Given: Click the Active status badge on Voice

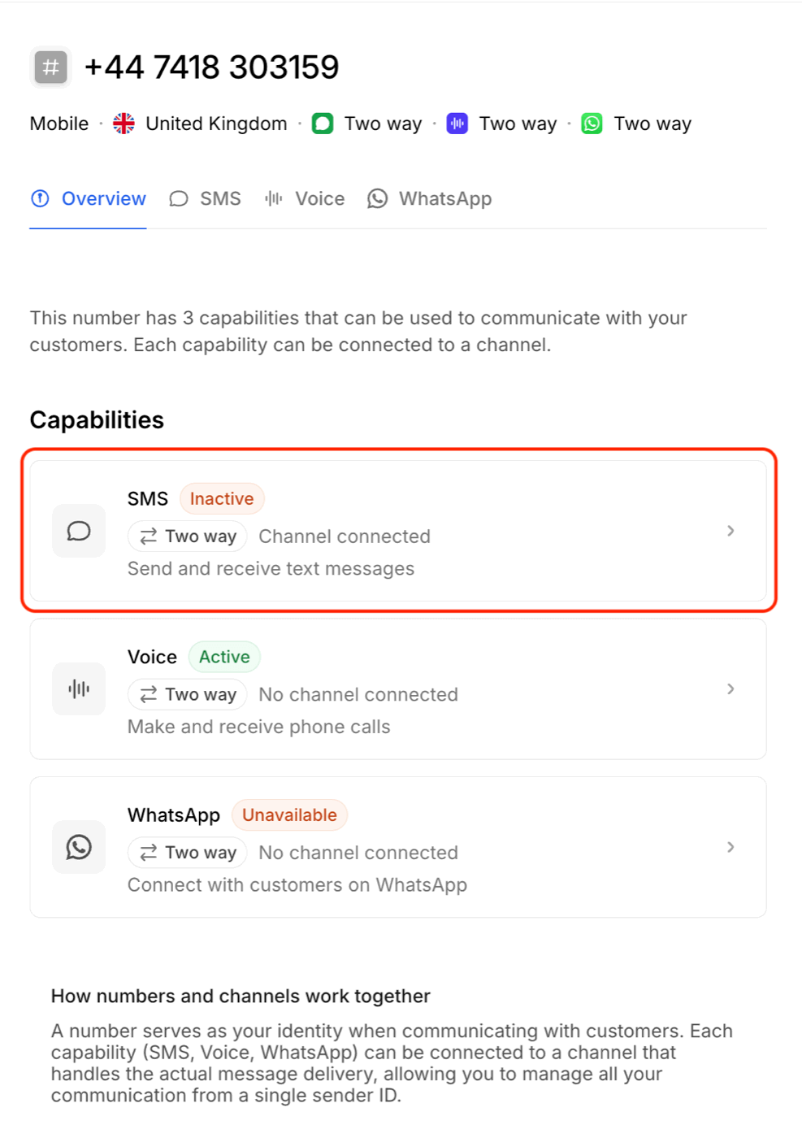Looking at the screenshot, I should pyautogui.click(x=224, y=657).
